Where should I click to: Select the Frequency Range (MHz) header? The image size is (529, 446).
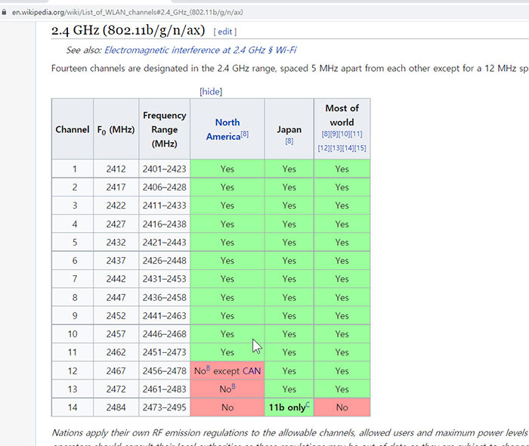pyautogui.click(x=164, y=129)
